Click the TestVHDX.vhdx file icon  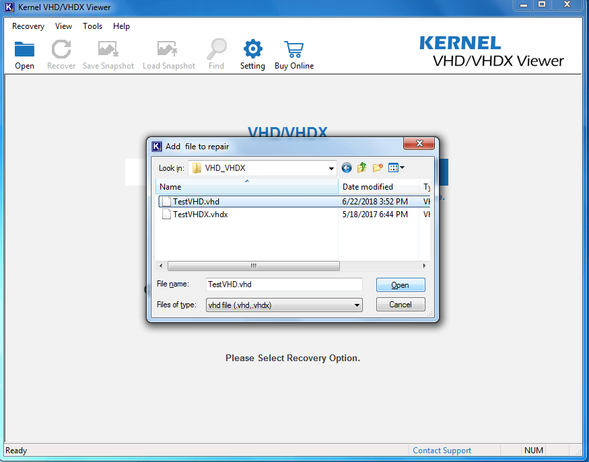tap(166, 215)
